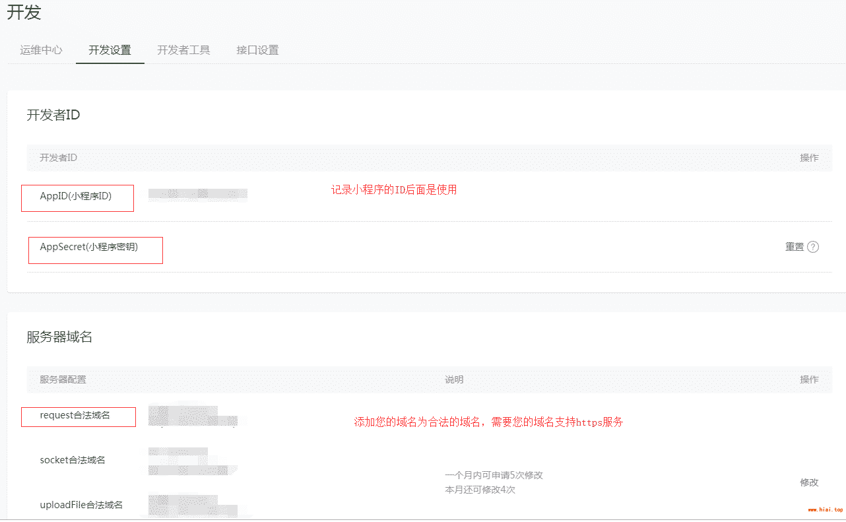This screenshot has width=846, height=522.
Task: Switch to the 运维中心 tab
Action: [x=42, y=50]
